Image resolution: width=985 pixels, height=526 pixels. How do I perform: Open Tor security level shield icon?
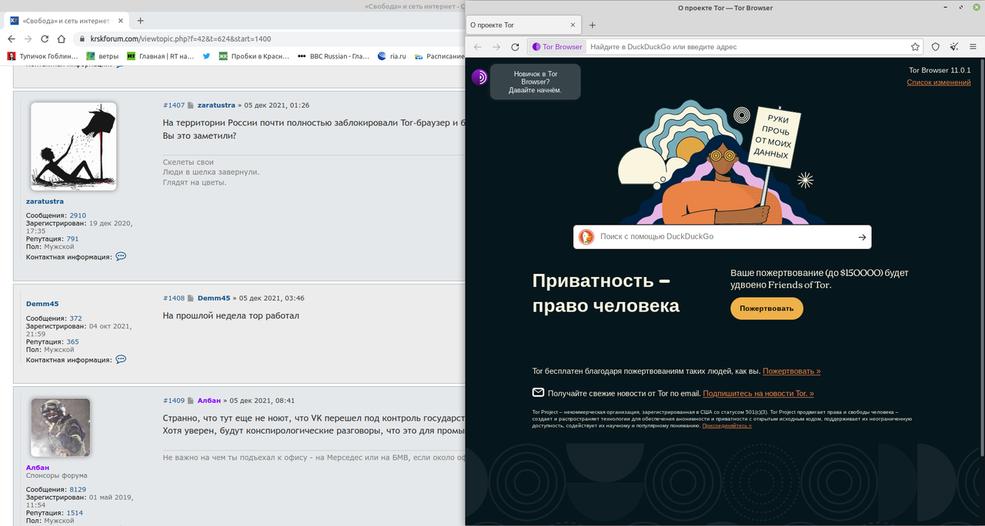tap(936, 47)
